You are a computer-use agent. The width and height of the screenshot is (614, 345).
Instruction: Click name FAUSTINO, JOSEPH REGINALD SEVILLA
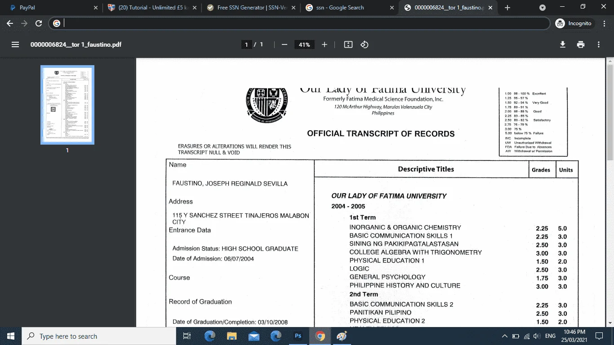coord(230,183)
